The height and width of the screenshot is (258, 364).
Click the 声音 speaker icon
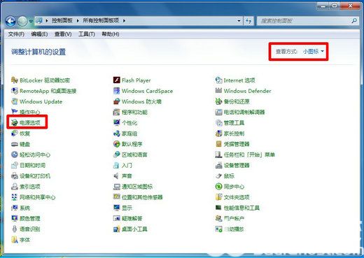click(x=116, y=175)
